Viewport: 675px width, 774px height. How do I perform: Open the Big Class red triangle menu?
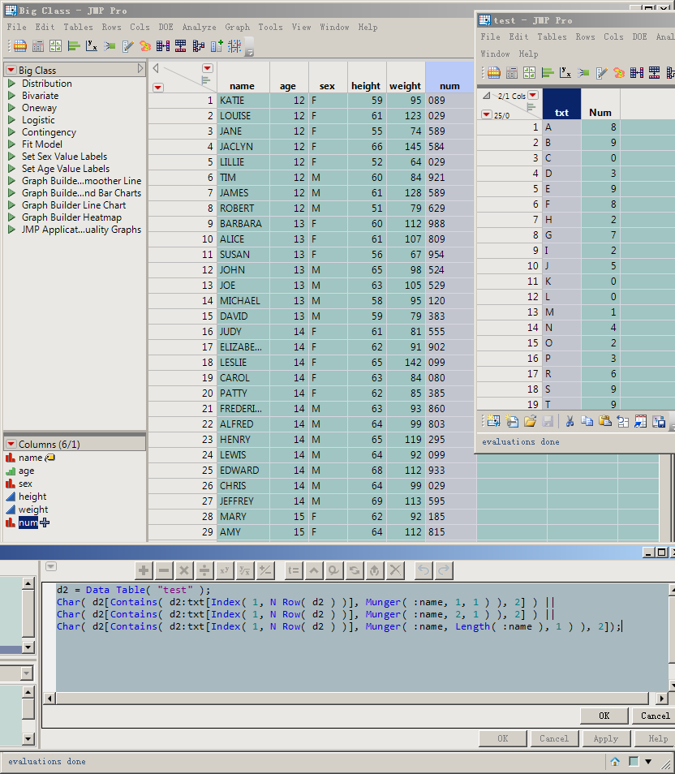(x=11, y=71)
